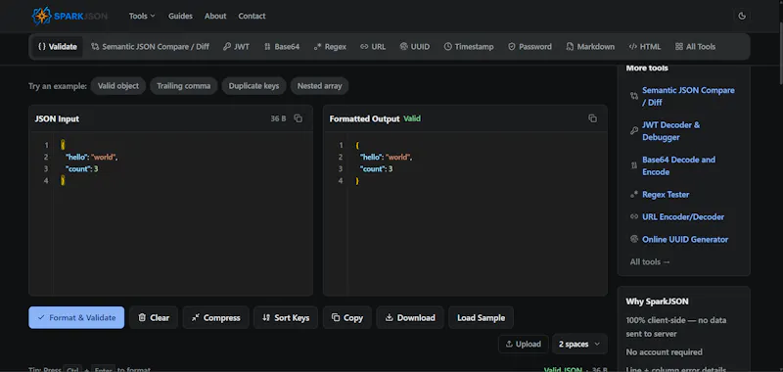Click Load Sample button

point(481,317)
